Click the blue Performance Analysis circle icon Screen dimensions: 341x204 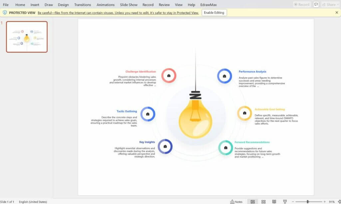pyautogui.click(x=224, y=76)
